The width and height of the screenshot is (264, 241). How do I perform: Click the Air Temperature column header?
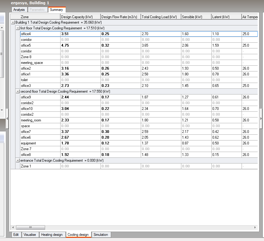[x=250, y=17]
